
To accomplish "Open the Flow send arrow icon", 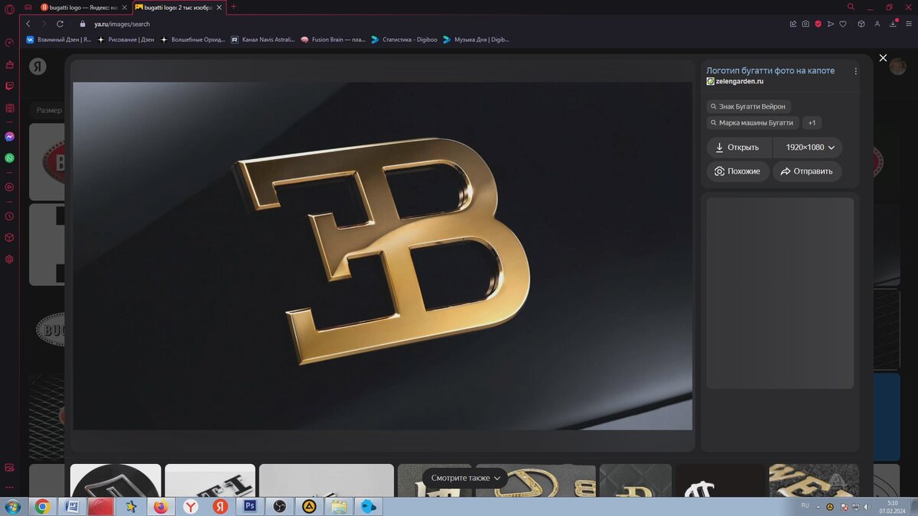I will tap(831, 24).
